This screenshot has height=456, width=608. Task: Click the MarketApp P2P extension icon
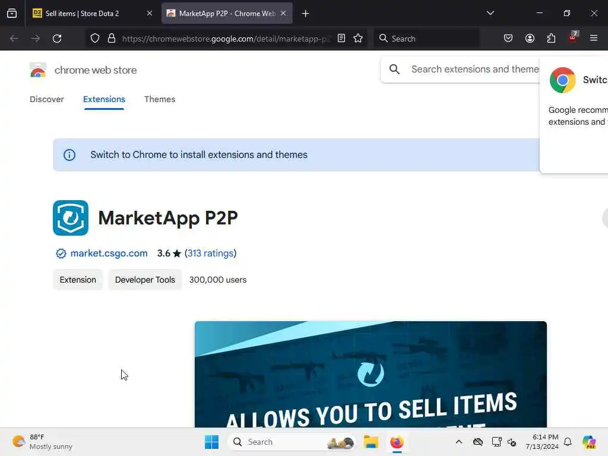point(71,218)
